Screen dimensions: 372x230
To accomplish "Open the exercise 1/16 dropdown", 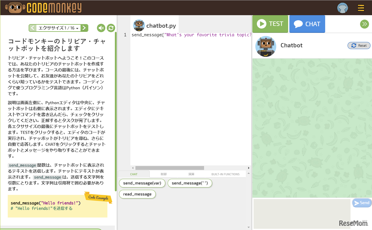I will 58,28.
